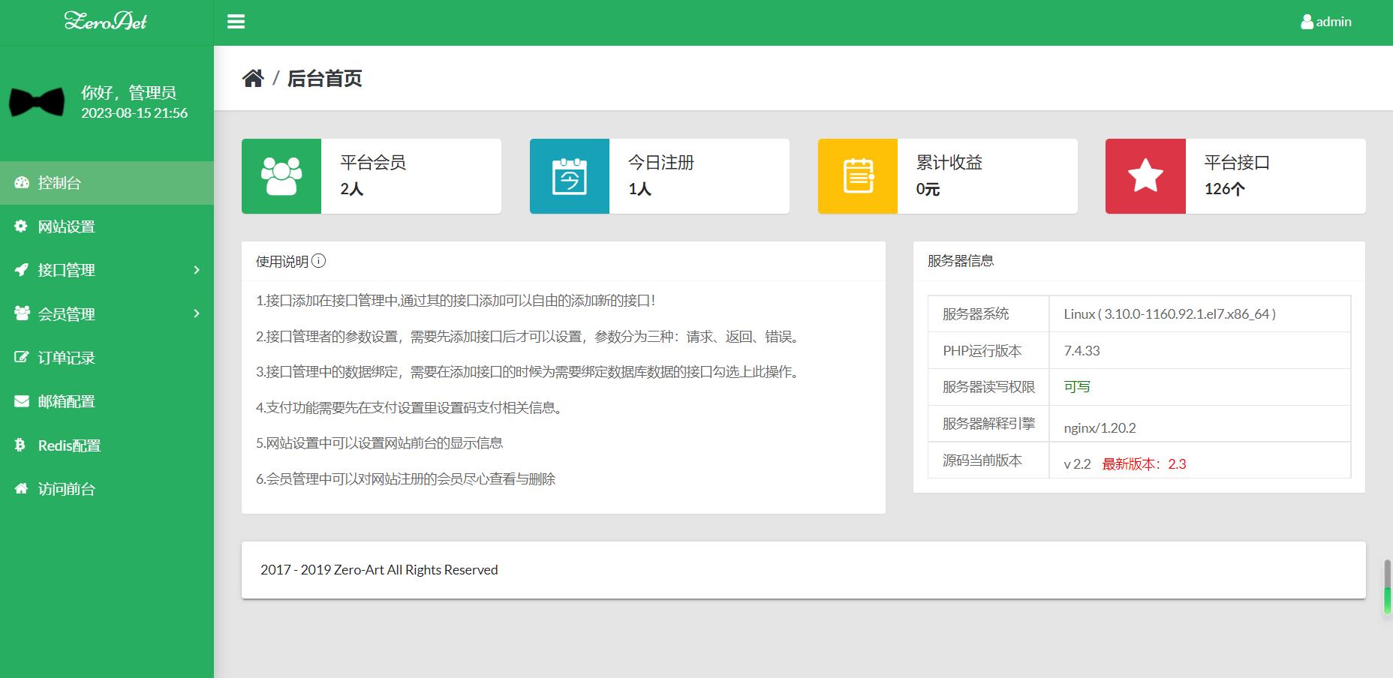
Task: Click the green 平台会员 users icon
Action: (x=281, y=176)
